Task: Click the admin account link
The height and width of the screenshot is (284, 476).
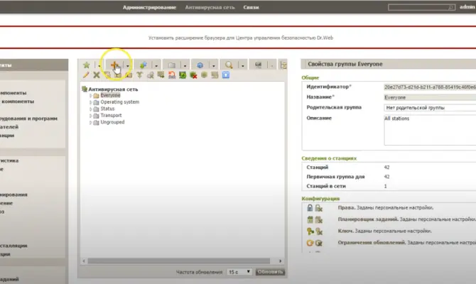Action: [x=467, y=6]
